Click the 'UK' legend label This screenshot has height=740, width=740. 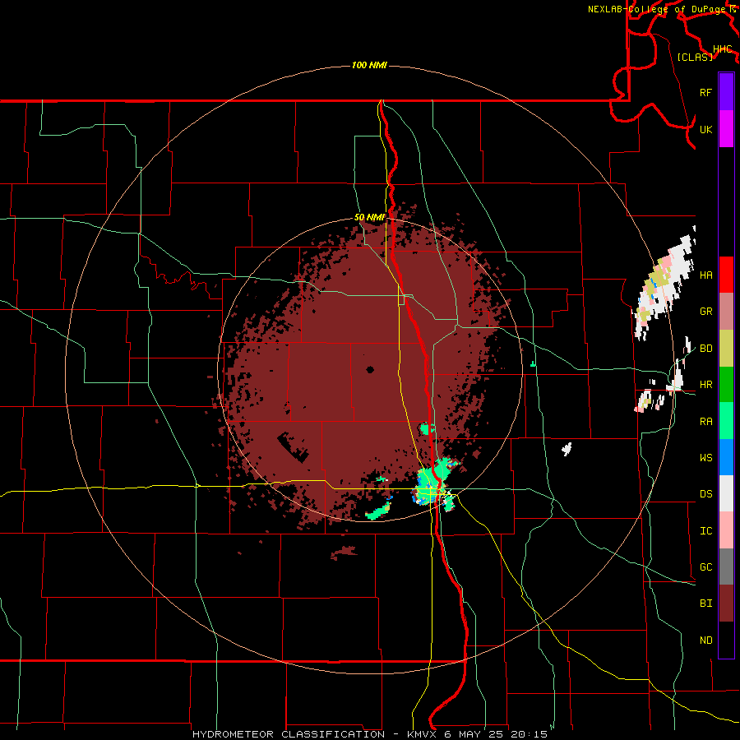tap(705, 129)
